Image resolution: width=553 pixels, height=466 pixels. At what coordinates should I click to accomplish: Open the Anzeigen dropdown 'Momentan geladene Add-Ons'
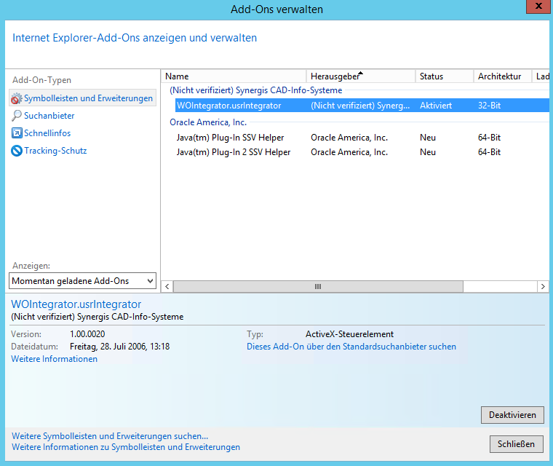(82, 281)
